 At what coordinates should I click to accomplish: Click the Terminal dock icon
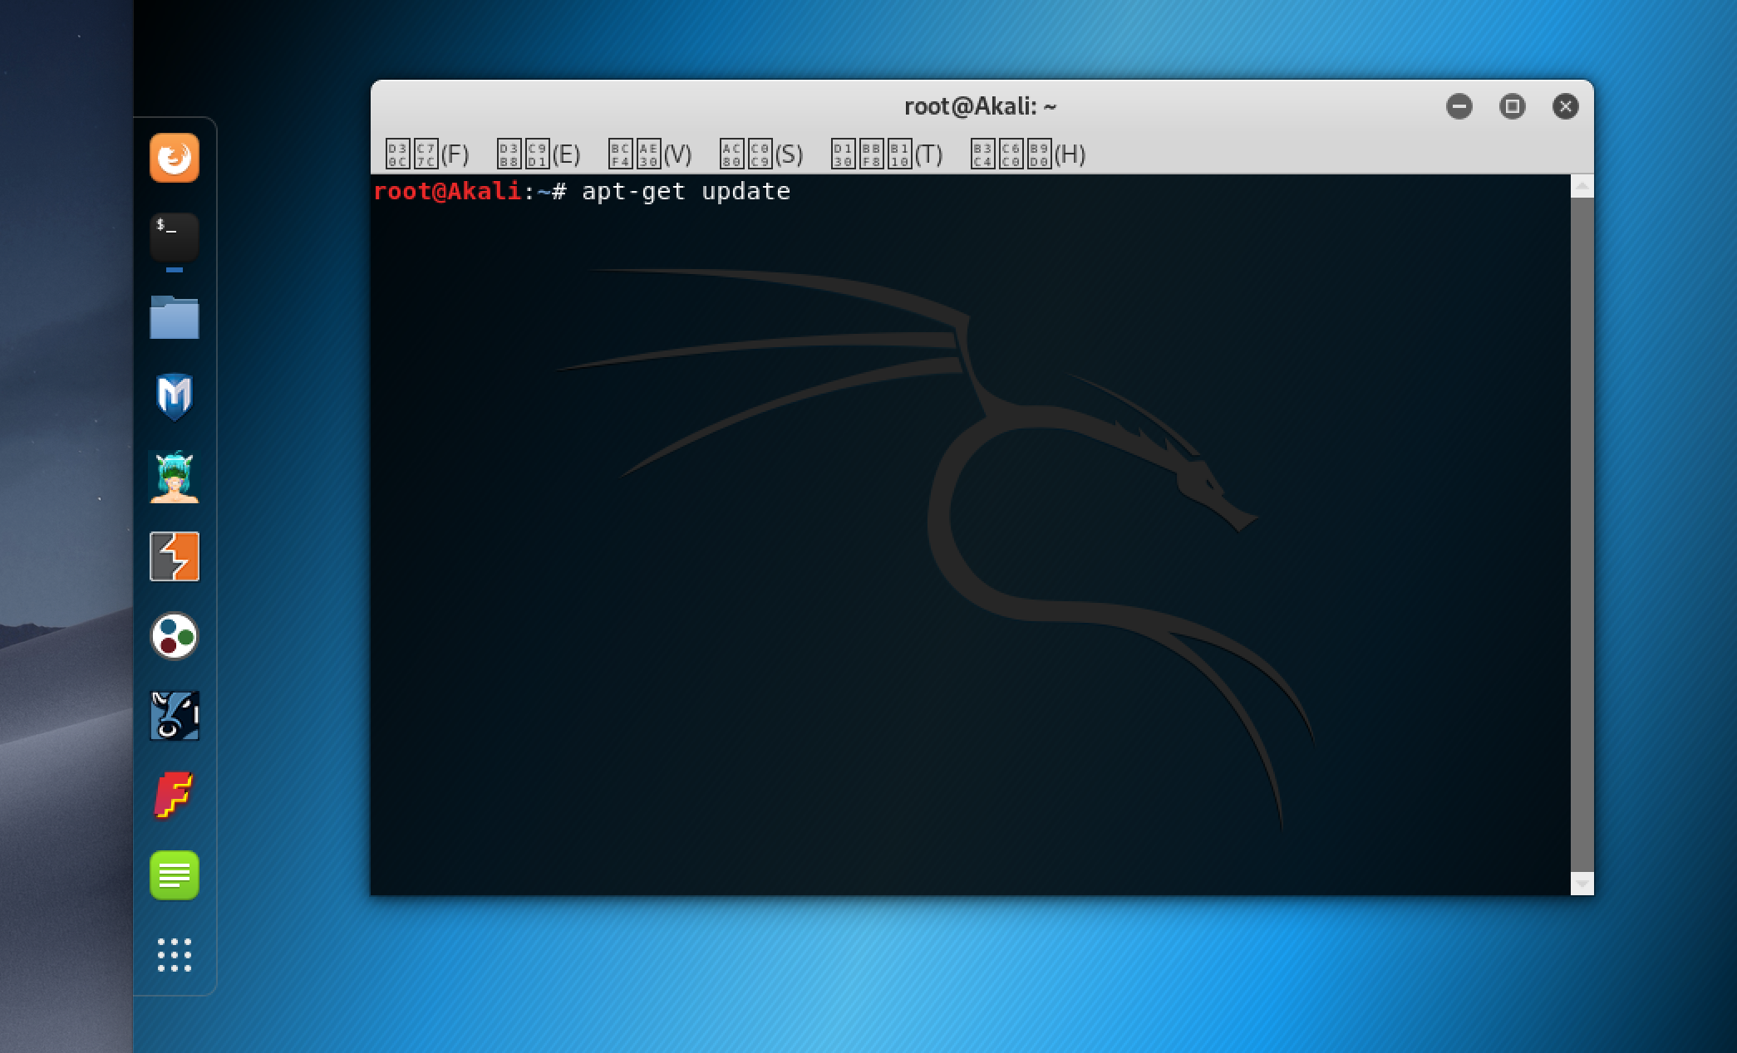coord(174,237)
